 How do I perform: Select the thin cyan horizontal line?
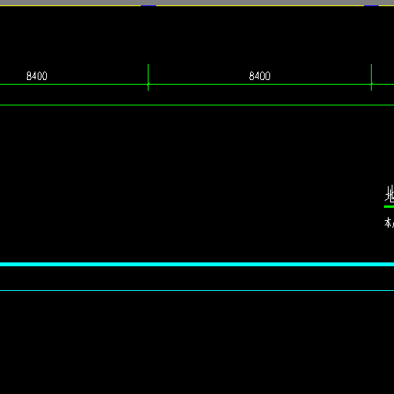(197, 290)
